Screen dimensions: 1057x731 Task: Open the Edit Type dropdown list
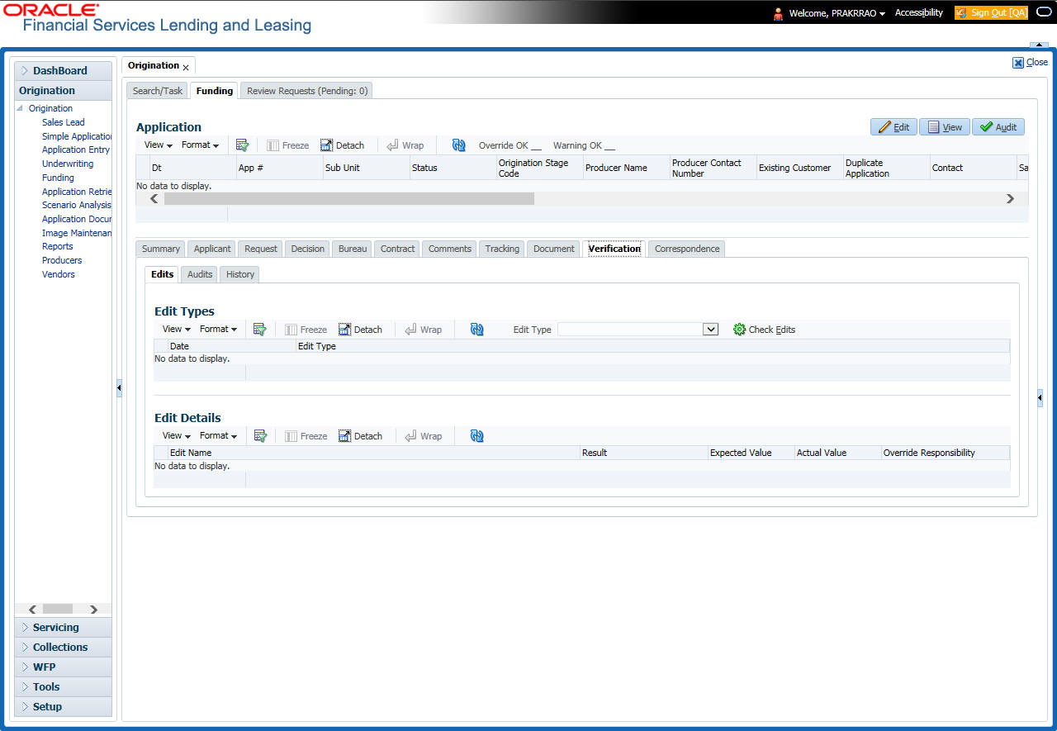tap(710, 330)
